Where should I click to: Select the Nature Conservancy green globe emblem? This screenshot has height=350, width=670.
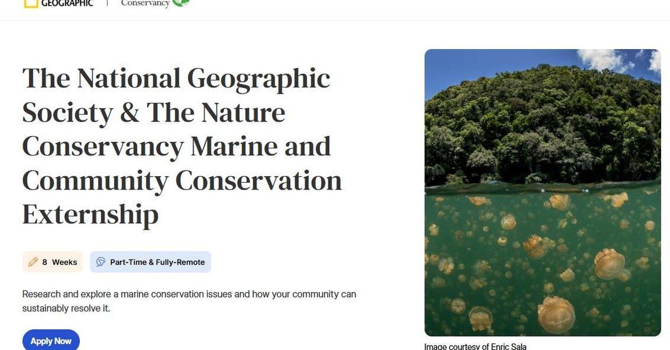(180, 3)
